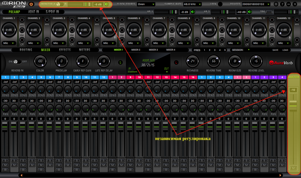Screen dimensions: 301x178
Task: Click the session asterisk indicator
Action: pyautogui.click(x=249, y=50)
